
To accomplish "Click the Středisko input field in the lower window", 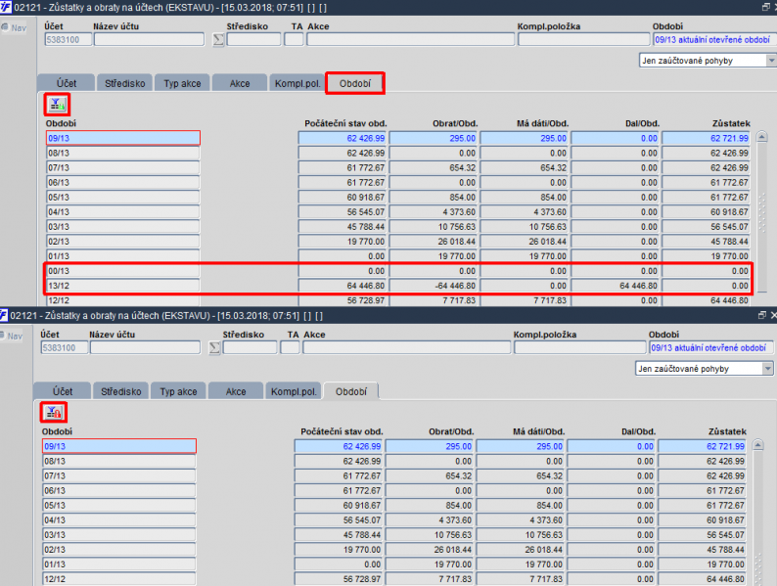I will pyautogui.click(x=250, y=347).
